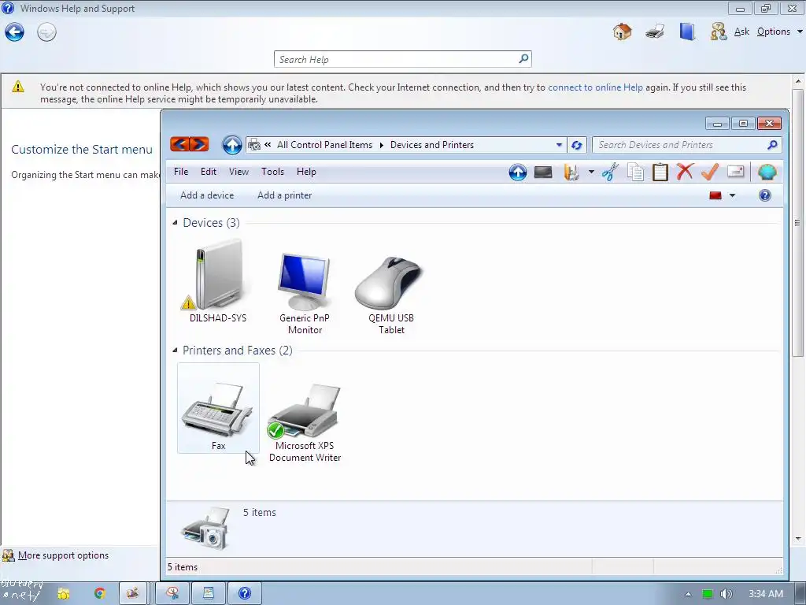Collapse the Devices (3) group
The height and width of the screenshot is (605, 806).
point(175,223)
